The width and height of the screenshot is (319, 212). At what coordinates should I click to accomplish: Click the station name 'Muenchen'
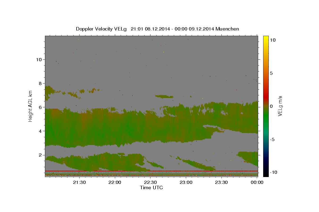coord(227,29)
